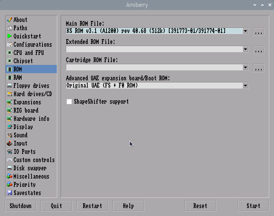Start emulation with the Start button
Screen dimensions: 274x216
(253, 206)
